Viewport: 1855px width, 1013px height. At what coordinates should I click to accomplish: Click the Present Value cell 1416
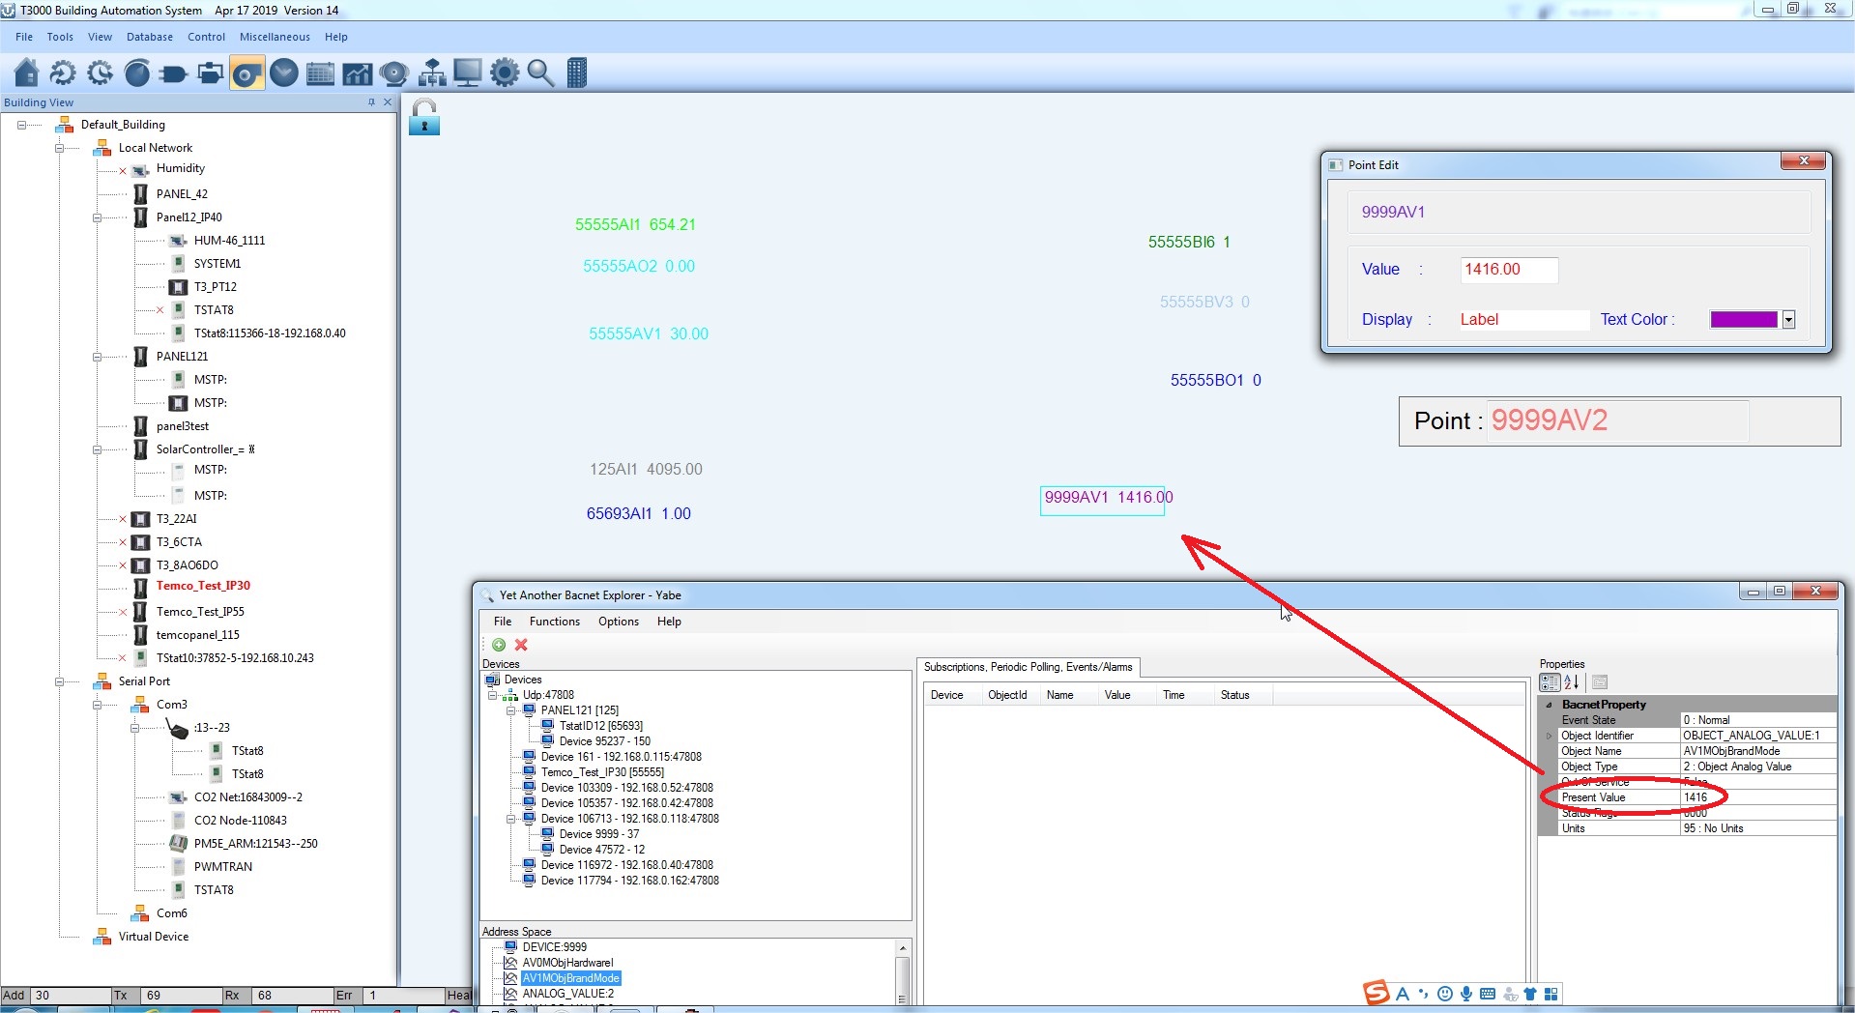(x=1757, y=797)
